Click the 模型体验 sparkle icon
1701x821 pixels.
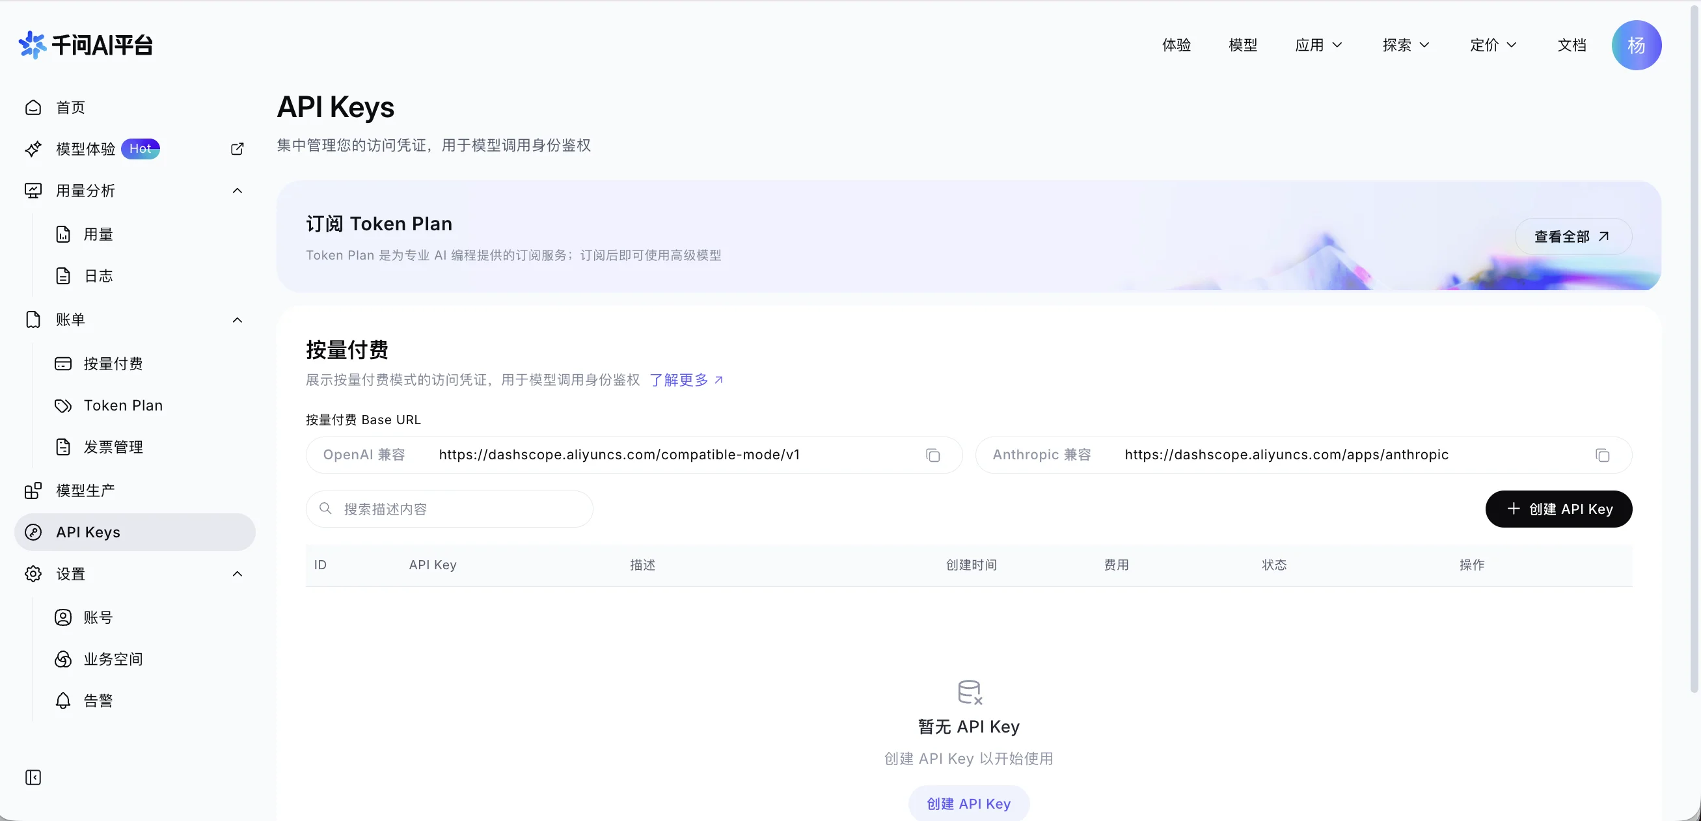(33, 149)
